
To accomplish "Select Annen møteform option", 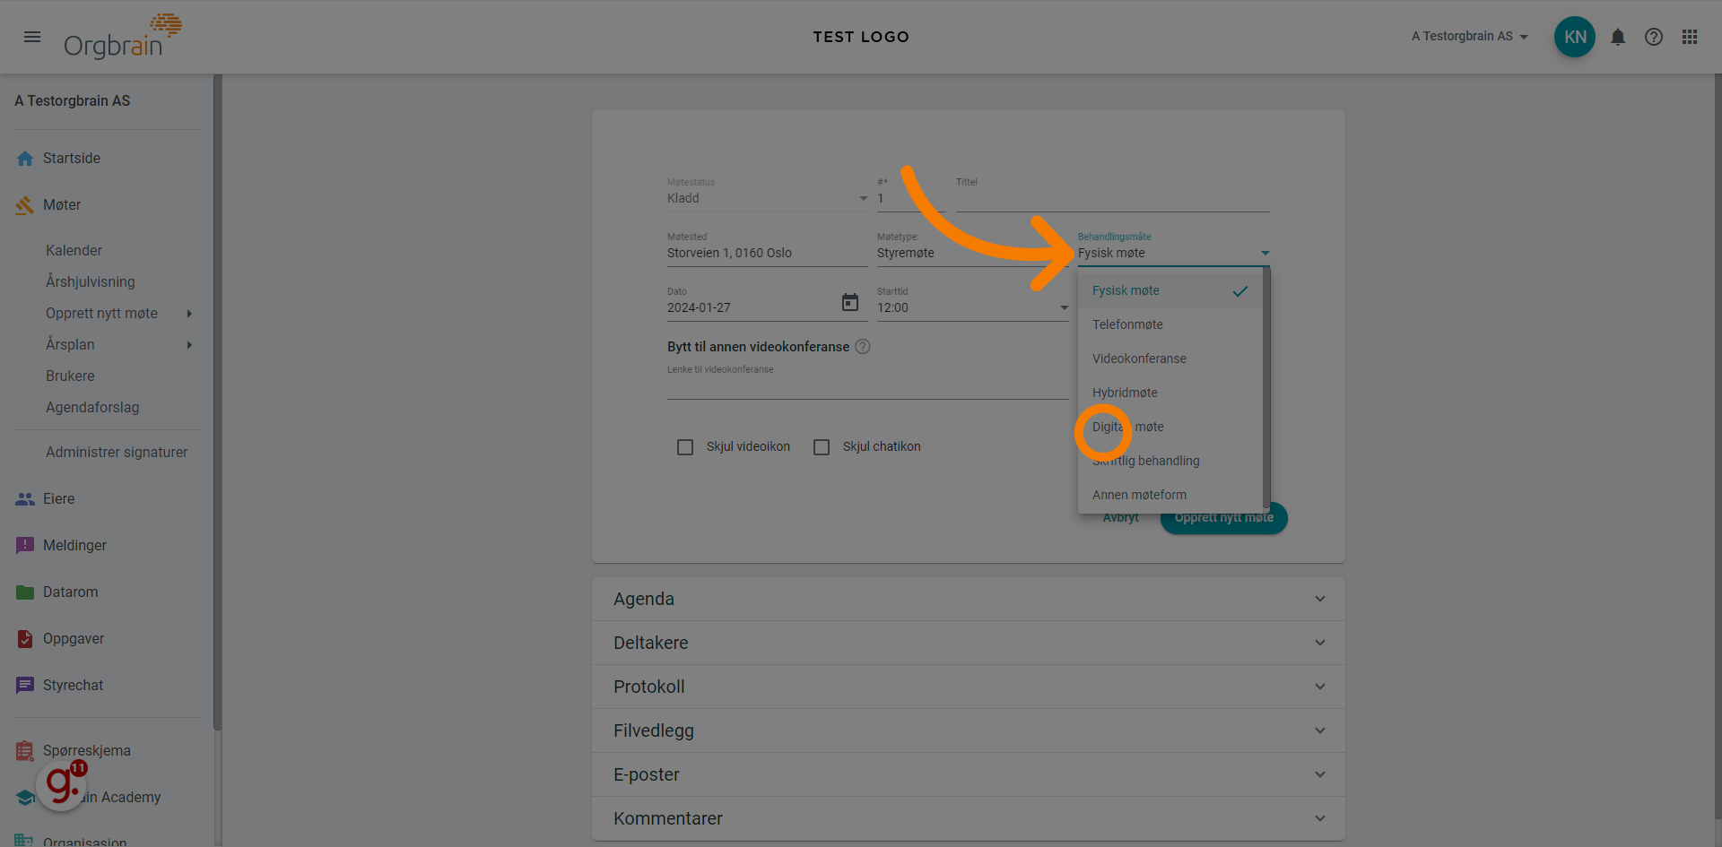I will coord(1170,495).
